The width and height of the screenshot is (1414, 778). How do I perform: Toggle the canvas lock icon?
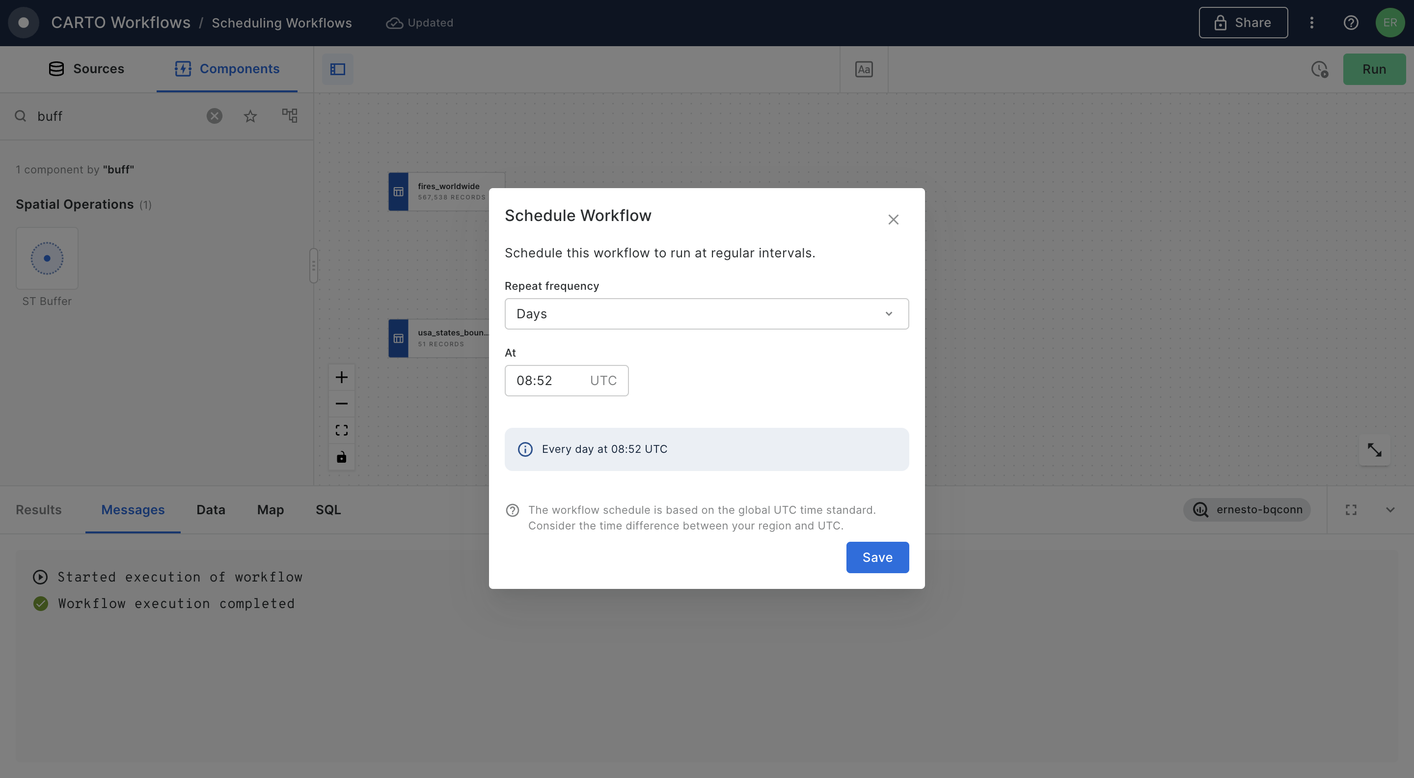341,457
